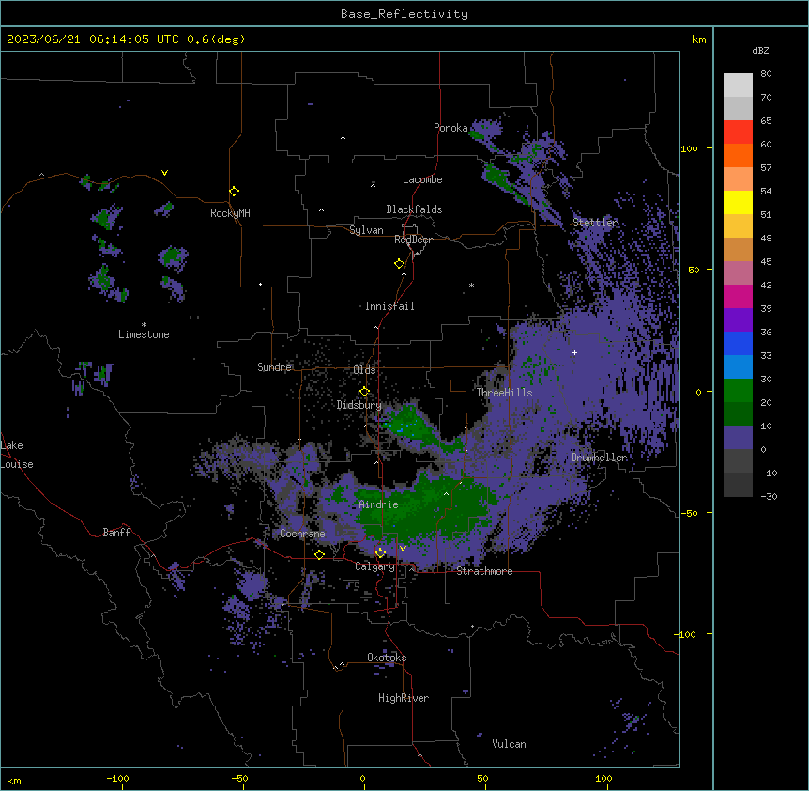This screenshot has height=791, width=809.
Task: Pick the light gray 80-70 dBZ legend swatch
Action: click(738, 85)
